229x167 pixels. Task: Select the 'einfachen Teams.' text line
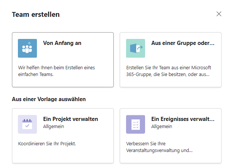[36, 75]
